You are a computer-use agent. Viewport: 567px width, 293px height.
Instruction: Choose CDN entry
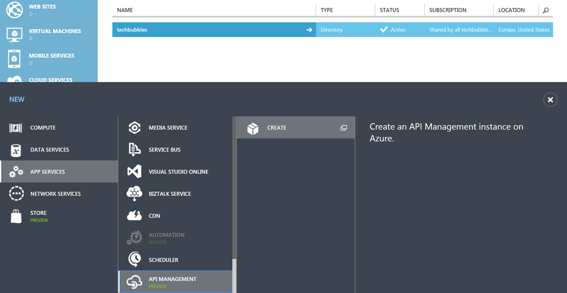pos(176,216)
